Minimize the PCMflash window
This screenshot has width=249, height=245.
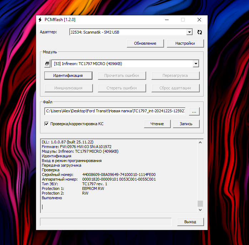(x=166, y=20)
